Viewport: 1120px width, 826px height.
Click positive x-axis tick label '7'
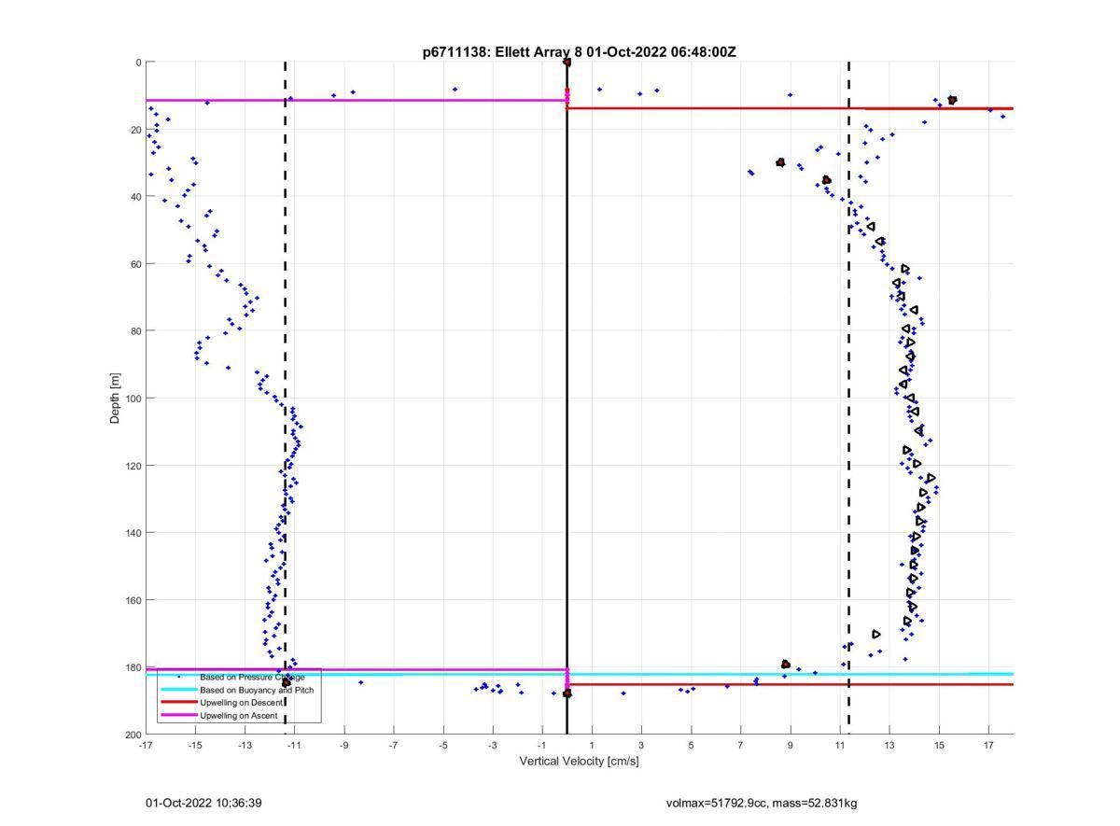coord(741,745)
